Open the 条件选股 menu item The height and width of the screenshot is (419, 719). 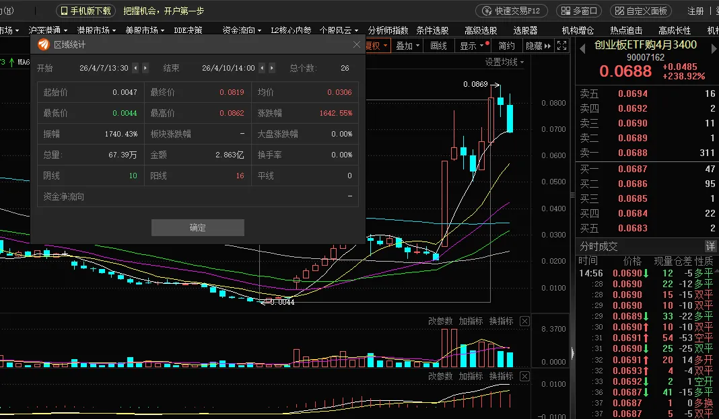tap(432, 30)
